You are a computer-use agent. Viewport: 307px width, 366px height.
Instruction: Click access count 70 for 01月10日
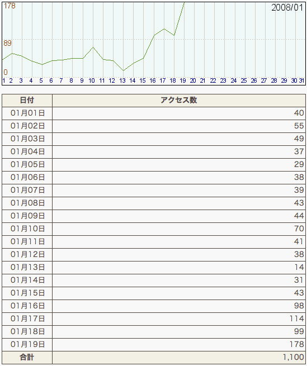click(x=299, y=229)
